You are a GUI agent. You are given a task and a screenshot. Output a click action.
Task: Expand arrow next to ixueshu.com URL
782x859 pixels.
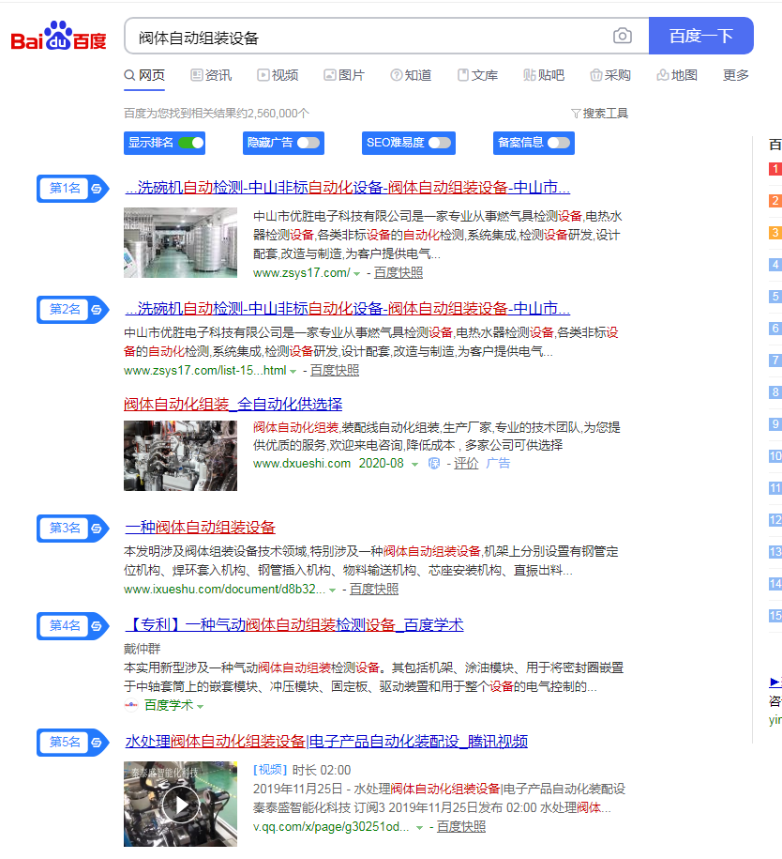[332, 590]
